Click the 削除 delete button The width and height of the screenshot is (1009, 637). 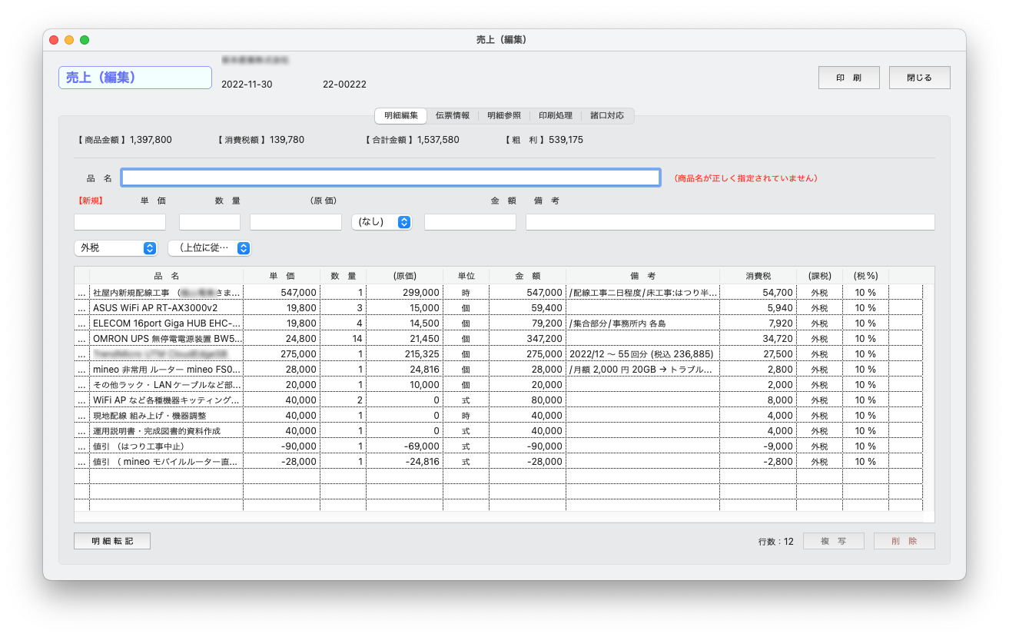(x=904, y=541)
